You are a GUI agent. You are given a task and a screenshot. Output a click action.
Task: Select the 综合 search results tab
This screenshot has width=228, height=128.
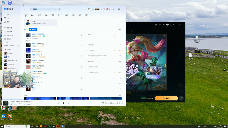26,15
